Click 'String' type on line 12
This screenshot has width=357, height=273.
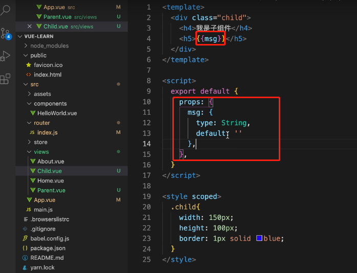(234, 123)
